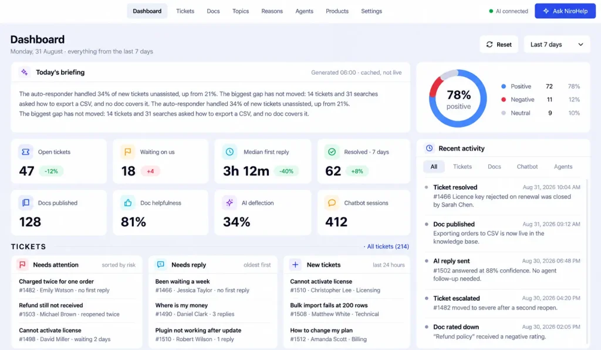Click the +8% badge on Resolved

tap(357, 171)
